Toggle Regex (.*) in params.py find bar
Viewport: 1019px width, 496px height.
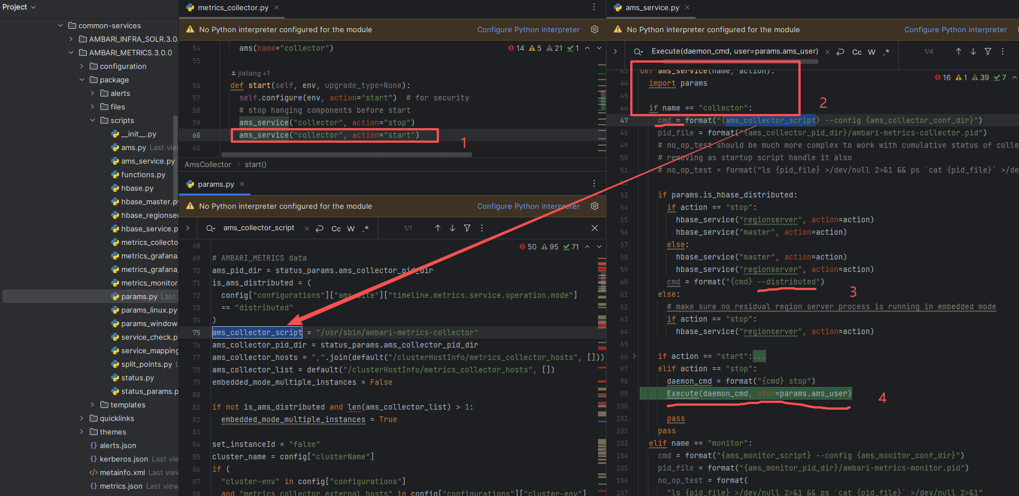pyautogui.click(x=366, y=228)
